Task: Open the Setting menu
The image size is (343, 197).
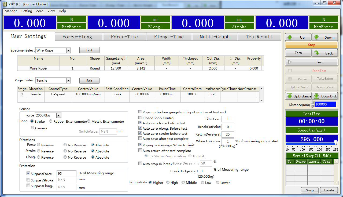Action: pos(27,11)
